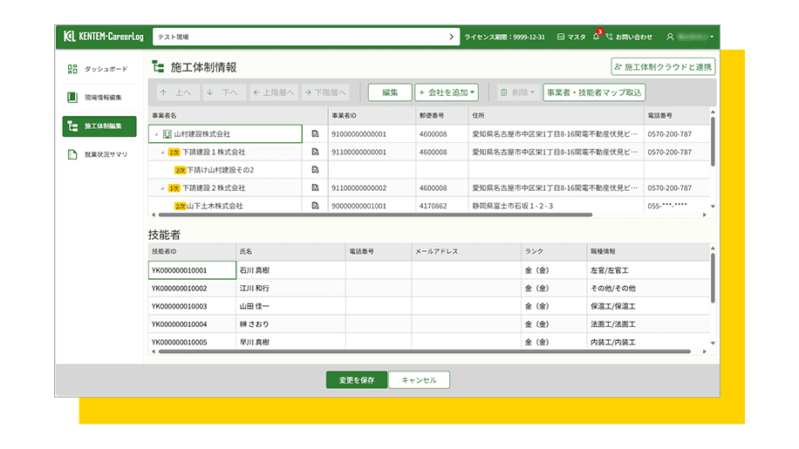
Task: Open the マスタ master menu
Action: (571, 37)
